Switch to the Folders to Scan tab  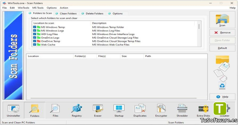40,13
